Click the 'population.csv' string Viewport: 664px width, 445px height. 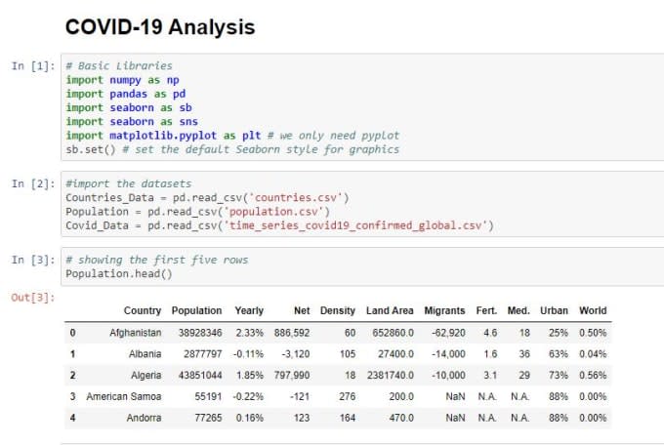pyautogui.click(x=273, y=212)
